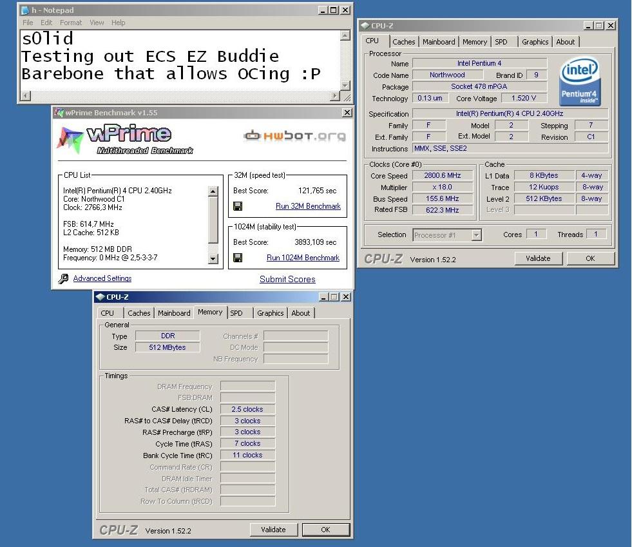Viewport: 632px width, 547px height.
Task: Click Submit Scores link
Action: (287, 279)
